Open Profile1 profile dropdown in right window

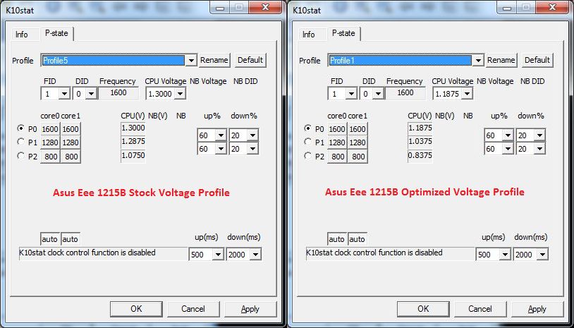point(478,61)
